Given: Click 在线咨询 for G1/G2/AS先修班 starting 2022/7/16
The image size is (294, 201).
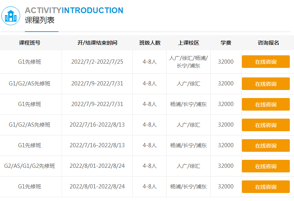Looking at the screenshot, I should point(265,125).
